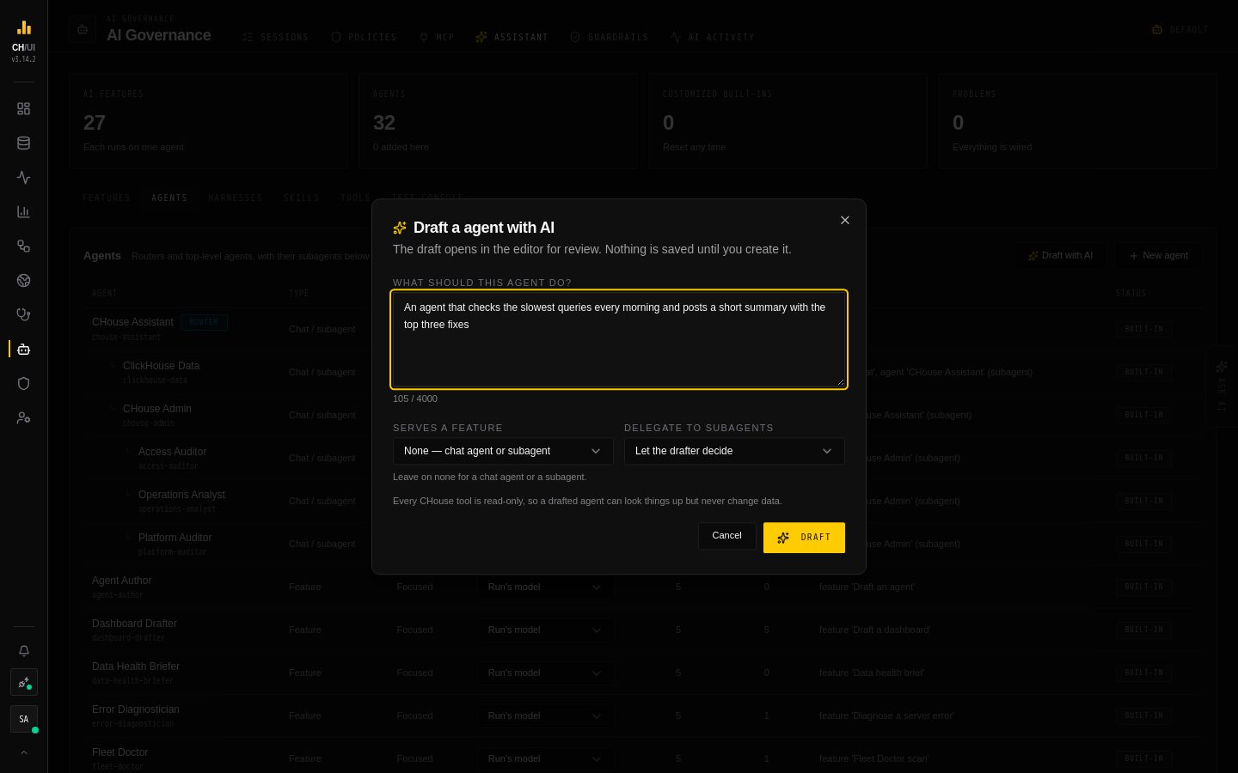The image size is (1238, 773).
Task: Click the Draft with AI button
Action: coord(1060,256)
